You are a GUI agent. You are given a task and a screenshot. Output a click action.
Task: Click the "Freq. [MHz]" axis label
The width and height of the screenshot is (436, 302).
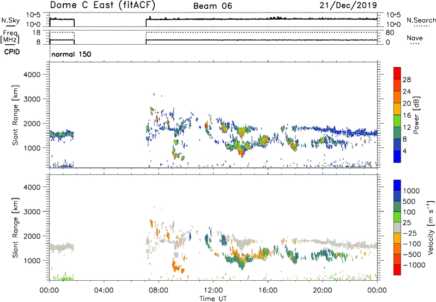tap(10, 37)
